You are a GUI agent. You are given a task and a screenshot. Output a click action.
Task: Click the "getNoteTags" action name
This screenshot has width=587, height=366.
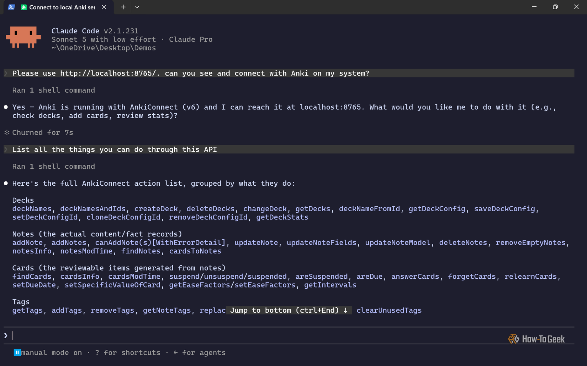tap(167, 310)
